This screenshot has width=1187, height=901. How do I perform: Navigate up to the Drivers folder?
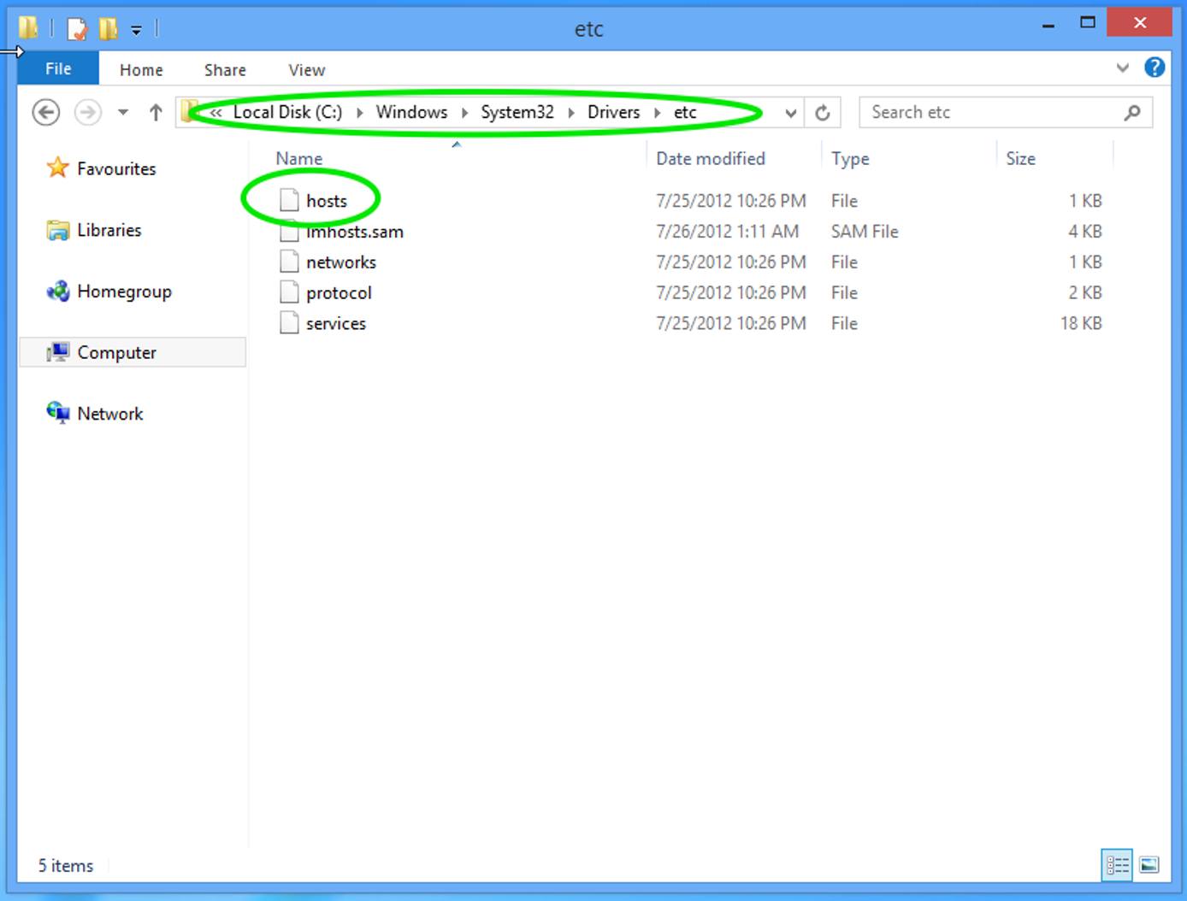pyautogui.click(x=155, y=112)
